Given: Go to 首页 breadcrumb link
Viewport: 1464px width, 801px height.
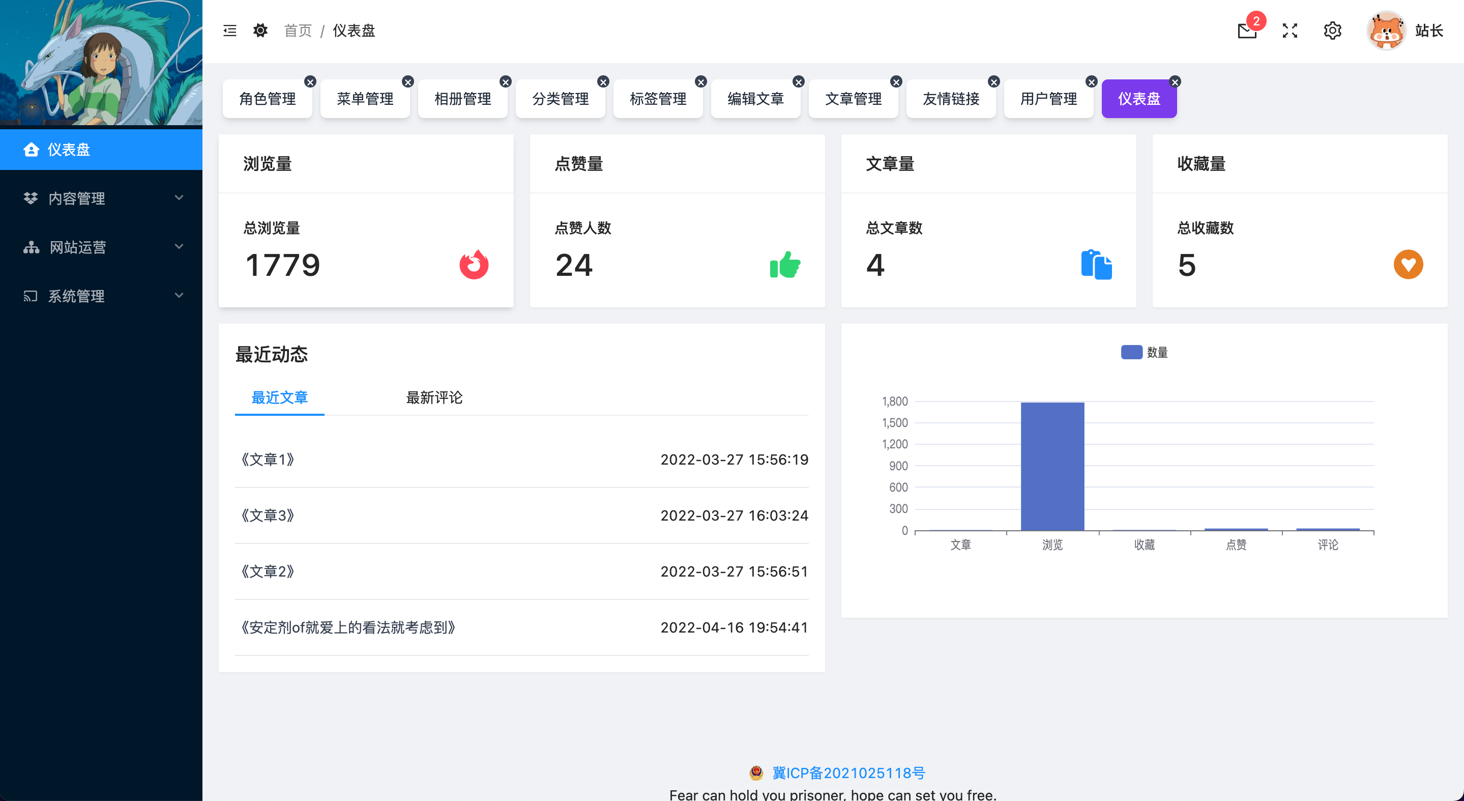Looking at the screenshot, I should tap(298, 31).
